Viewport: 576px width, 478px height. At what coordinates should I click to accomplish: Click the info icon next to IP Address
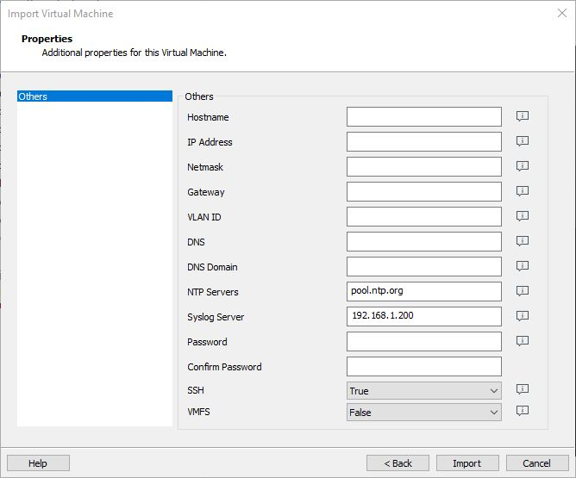click(522, 141)
